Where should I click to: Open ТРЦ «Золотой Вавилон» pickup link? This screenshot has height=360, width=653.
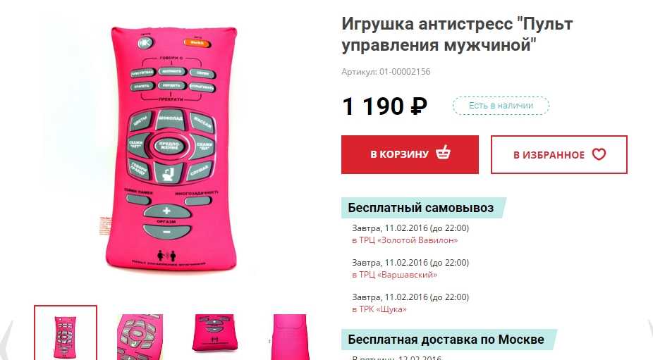pos(405,240)
